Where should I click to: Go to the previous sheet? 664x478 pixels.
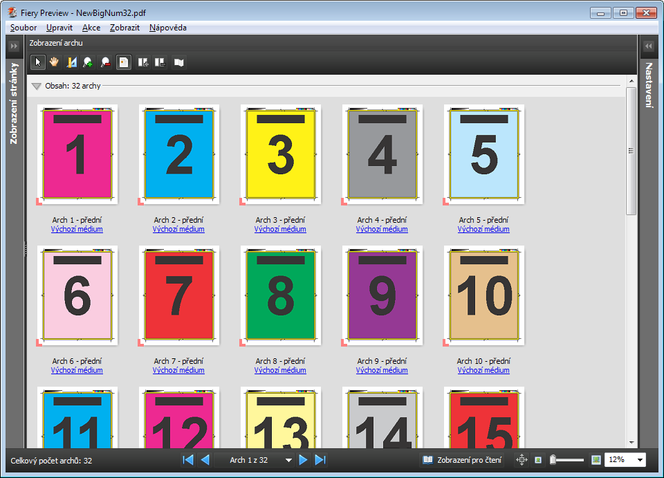click(x=205, y=460)
